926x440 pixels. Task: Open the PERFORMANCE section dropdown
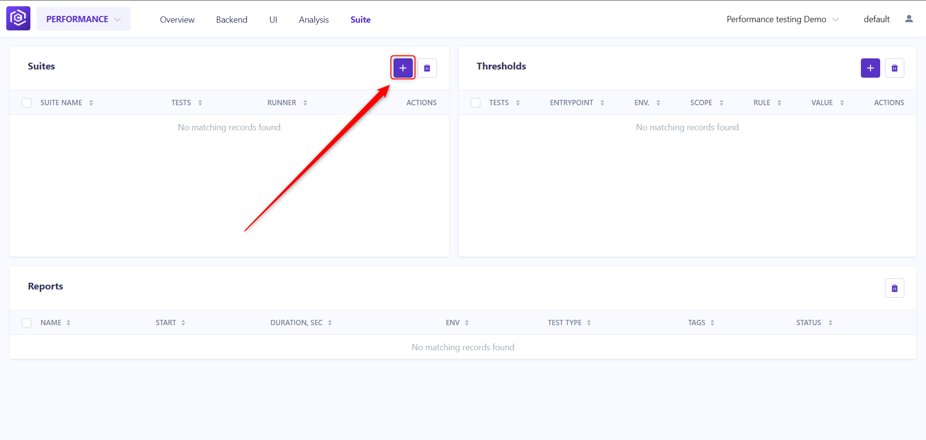tap(83, 19)
